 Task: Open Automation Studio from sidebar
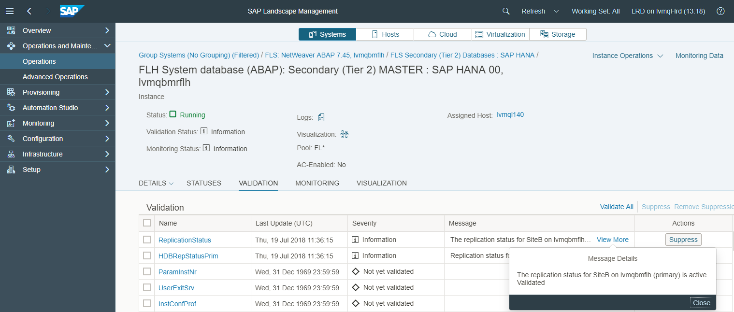pyautogui.click(x=50, y=108)
